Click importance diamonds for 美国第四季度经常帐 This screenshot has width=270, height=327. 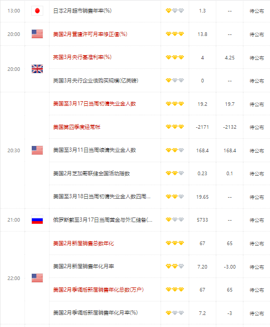(x=175, y=127)
